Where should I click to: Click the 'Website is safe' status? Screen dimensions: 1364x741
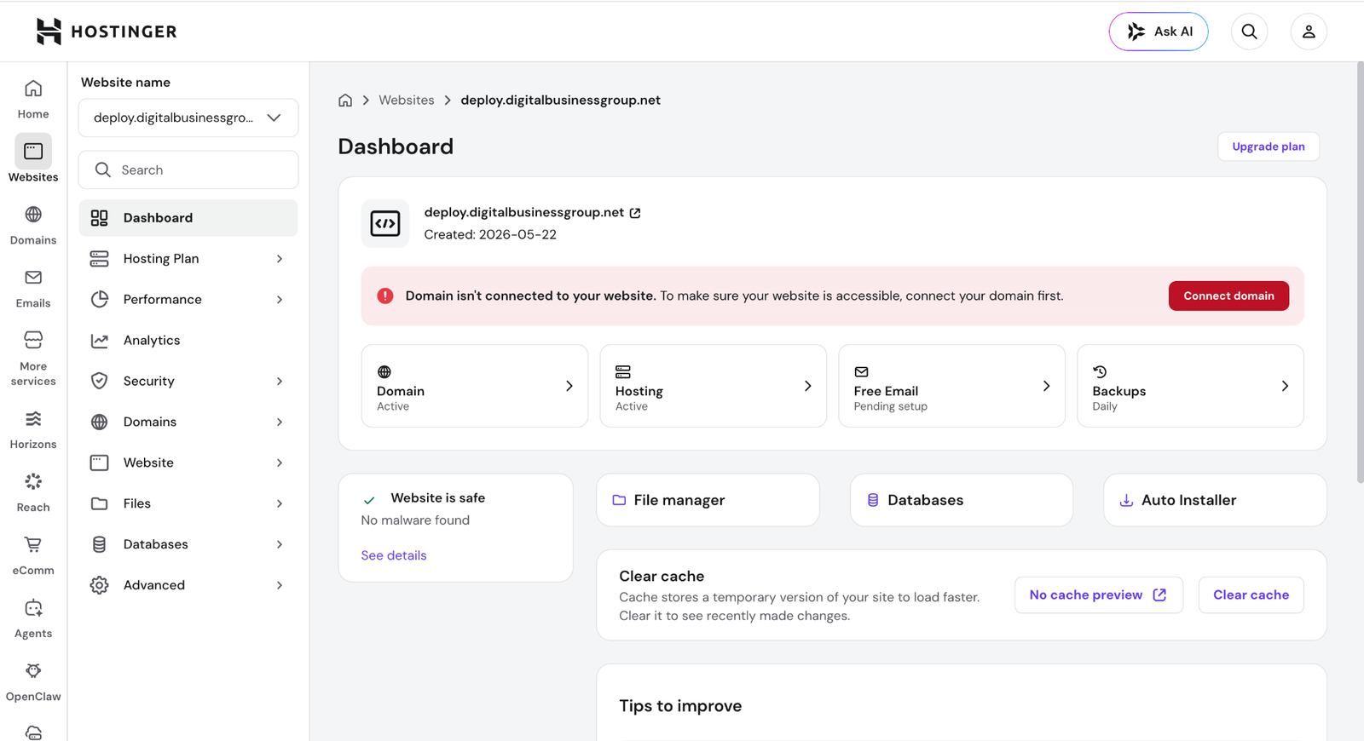pyautogui.click(x=438, y=498)
